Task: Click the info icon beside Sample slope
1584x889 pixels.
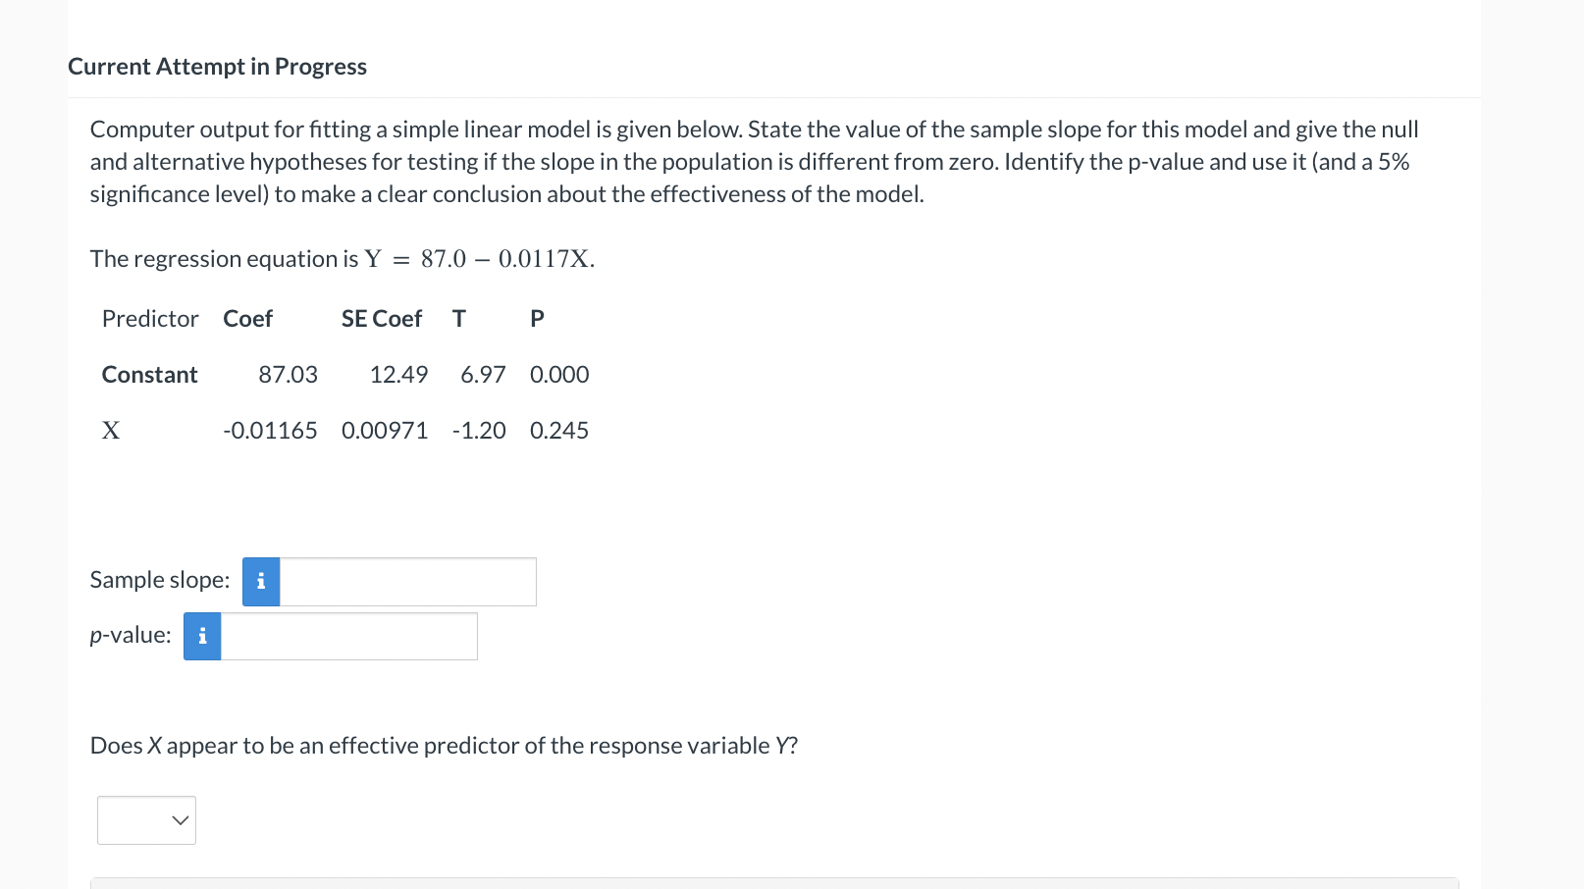Action: pos(261,582)
